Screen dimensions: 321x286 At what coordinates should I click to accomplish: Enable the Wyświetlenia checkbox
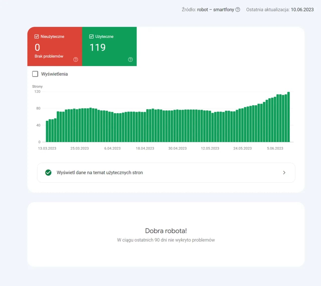click(x=35, y=74)
